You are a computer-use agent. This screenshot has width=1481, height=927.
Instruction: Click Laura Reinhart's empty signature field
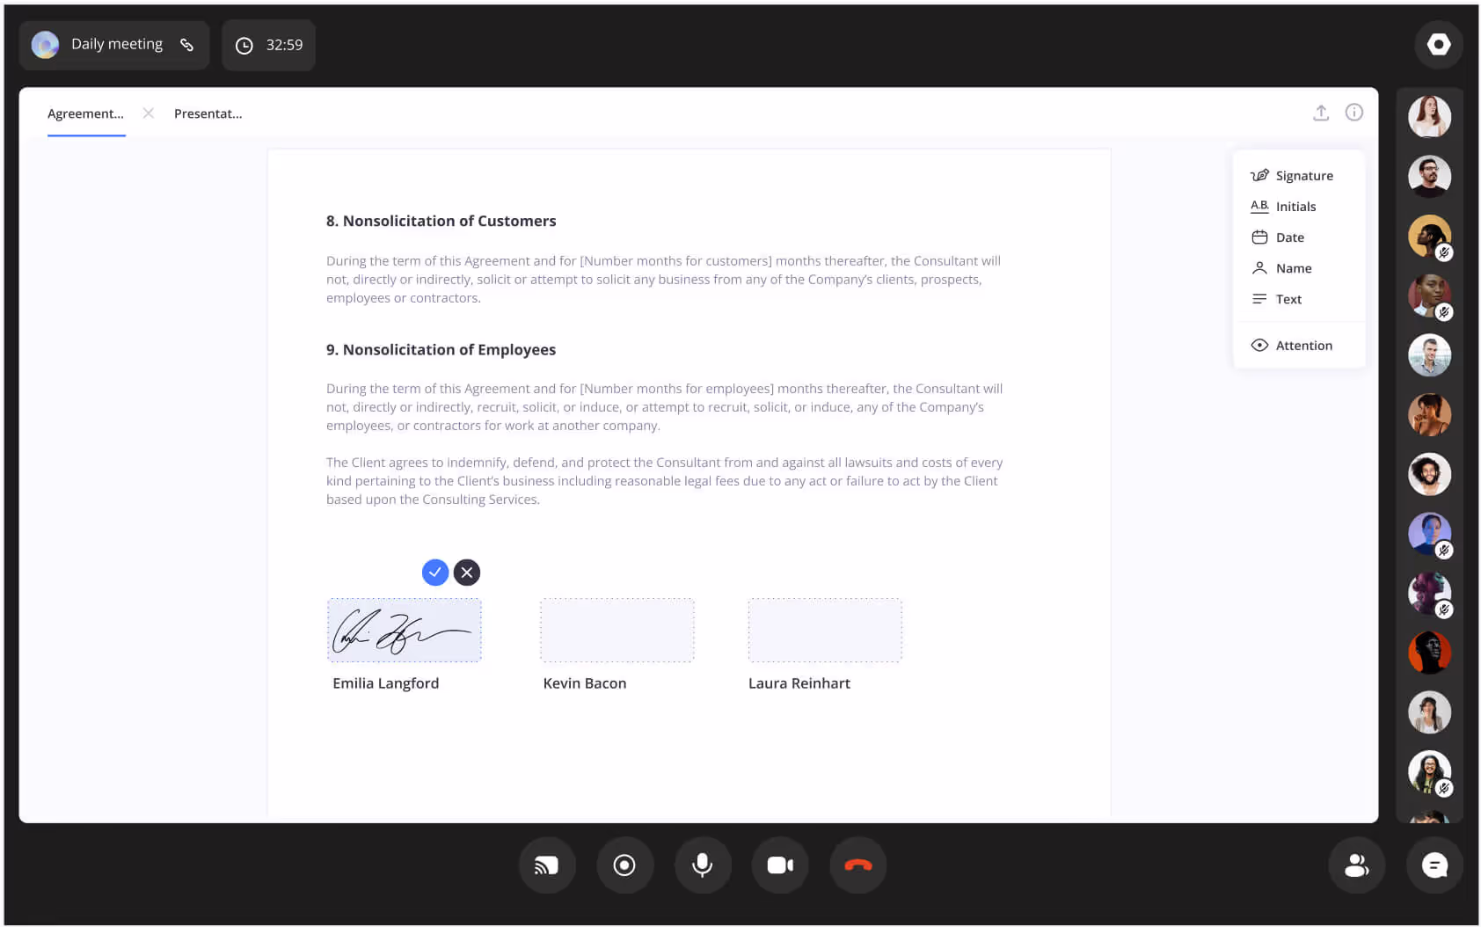pos(825,630)
